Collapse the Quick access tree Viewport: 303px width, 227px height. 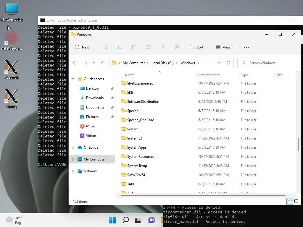[73, 79]
